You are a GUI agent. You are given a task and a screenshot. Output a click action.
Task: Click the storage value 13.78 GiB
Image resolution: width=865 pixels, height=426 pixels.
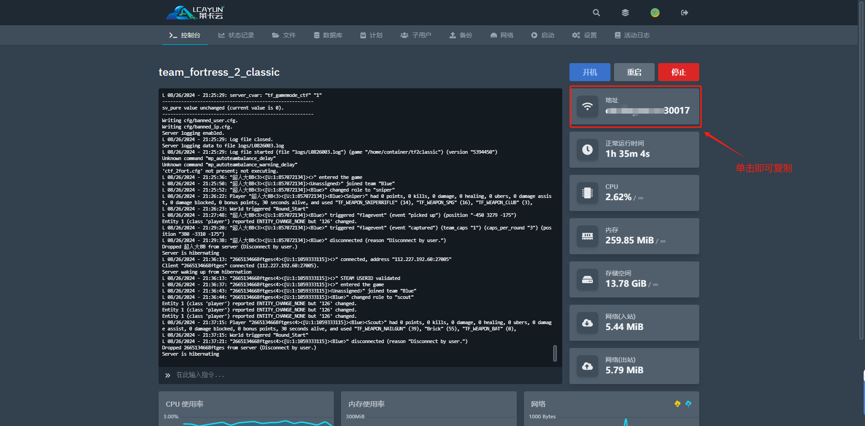pyautogui.click(x=626, y=284)
